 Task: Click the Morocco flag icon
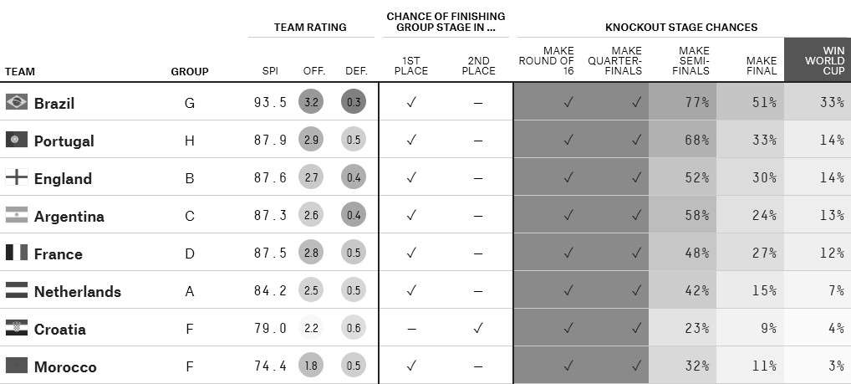[17, 366]
